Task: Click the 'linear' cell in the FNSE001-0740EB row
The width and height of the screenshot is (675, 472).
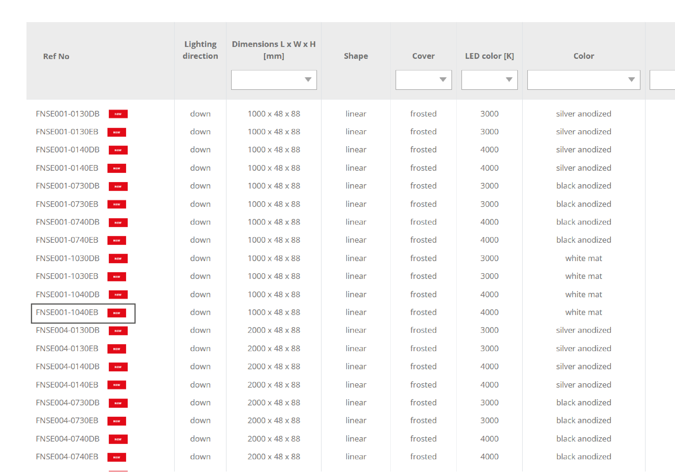Action: tap(356, 240)
